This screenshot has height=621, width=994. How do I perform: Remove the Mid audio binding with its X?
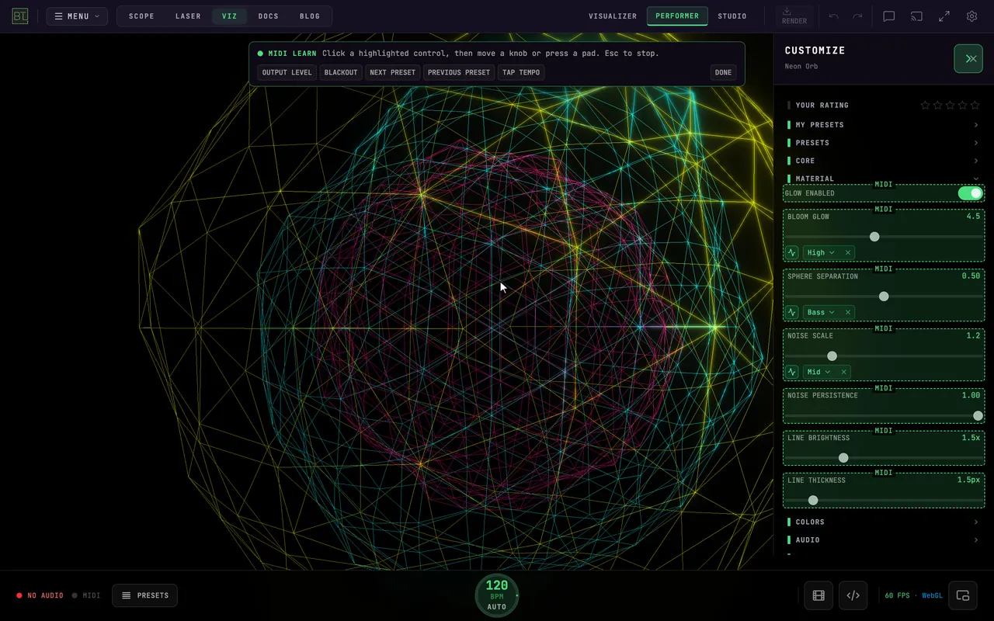pyautogui.click(x=843, y=372)
